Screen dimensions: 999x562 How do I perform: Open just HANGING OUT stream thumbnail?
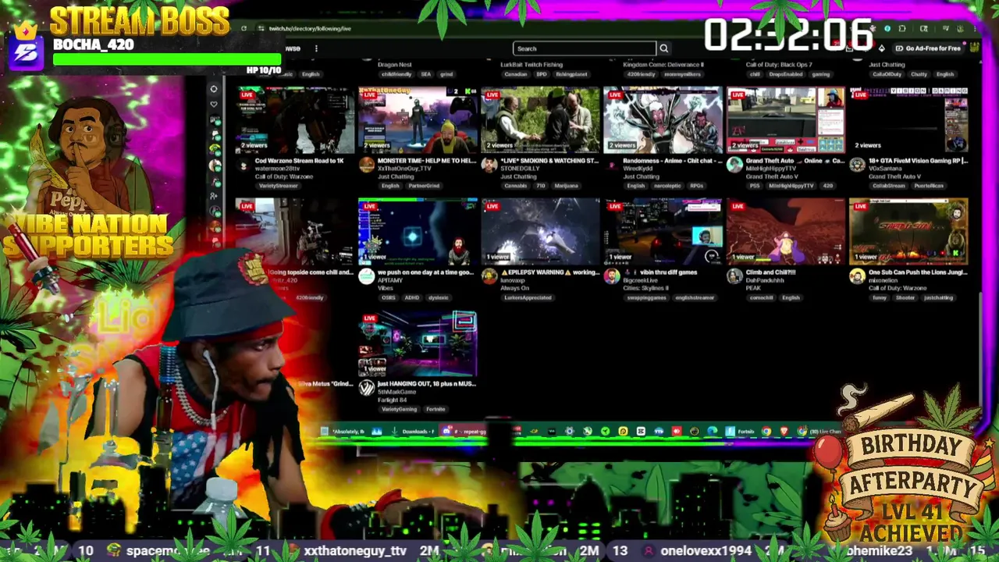[x=418, y=343]
